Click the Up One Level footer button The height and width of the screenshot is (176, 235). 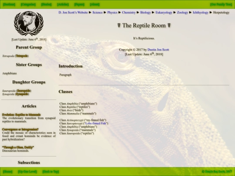pyautogui.click(x=27, y=172)
